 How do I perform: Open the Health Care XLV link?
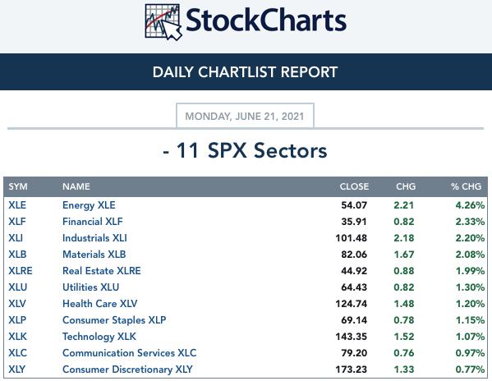[x=99, y=304]
